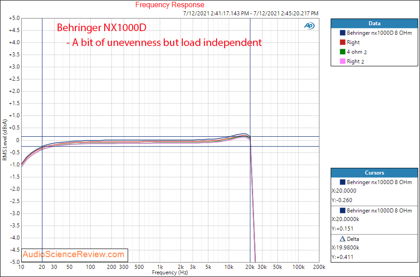
Task: Click the -5.0 Y-axis tick label
Action: 14,262
